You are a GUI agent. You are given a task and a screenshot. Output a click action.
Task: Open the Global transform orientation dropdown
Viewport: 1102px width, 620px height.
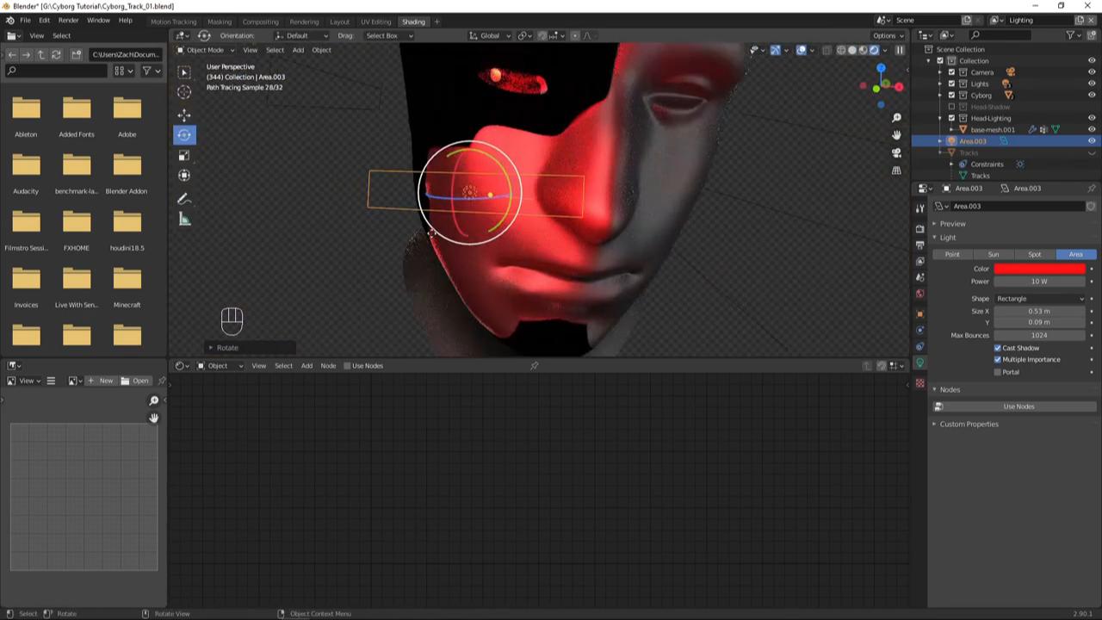(490, 35)
